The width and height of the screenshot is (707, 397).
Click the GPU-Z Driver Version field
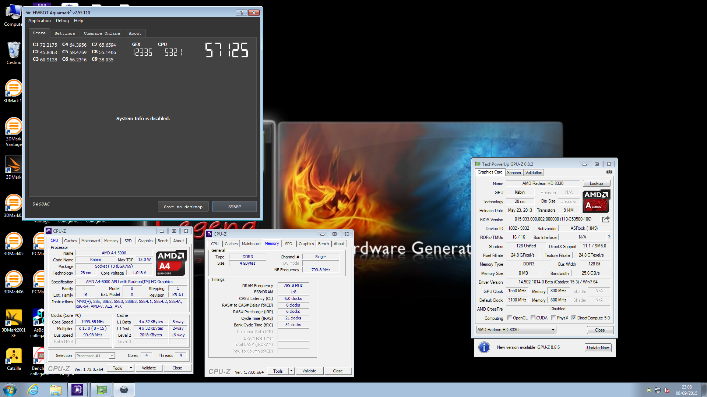click(x=558, y=282)
